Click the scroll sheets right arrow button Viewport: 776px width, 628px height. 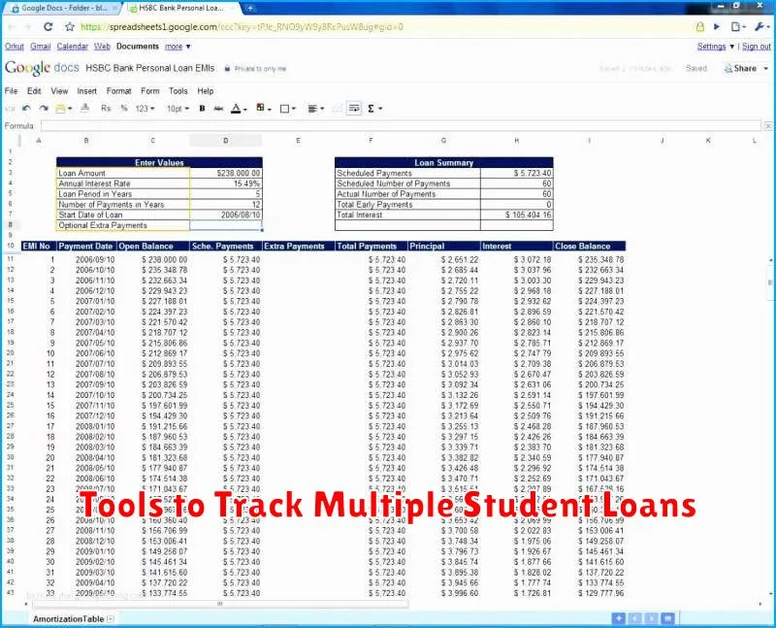(651, 618)
